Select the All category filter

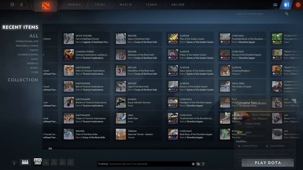34,36
